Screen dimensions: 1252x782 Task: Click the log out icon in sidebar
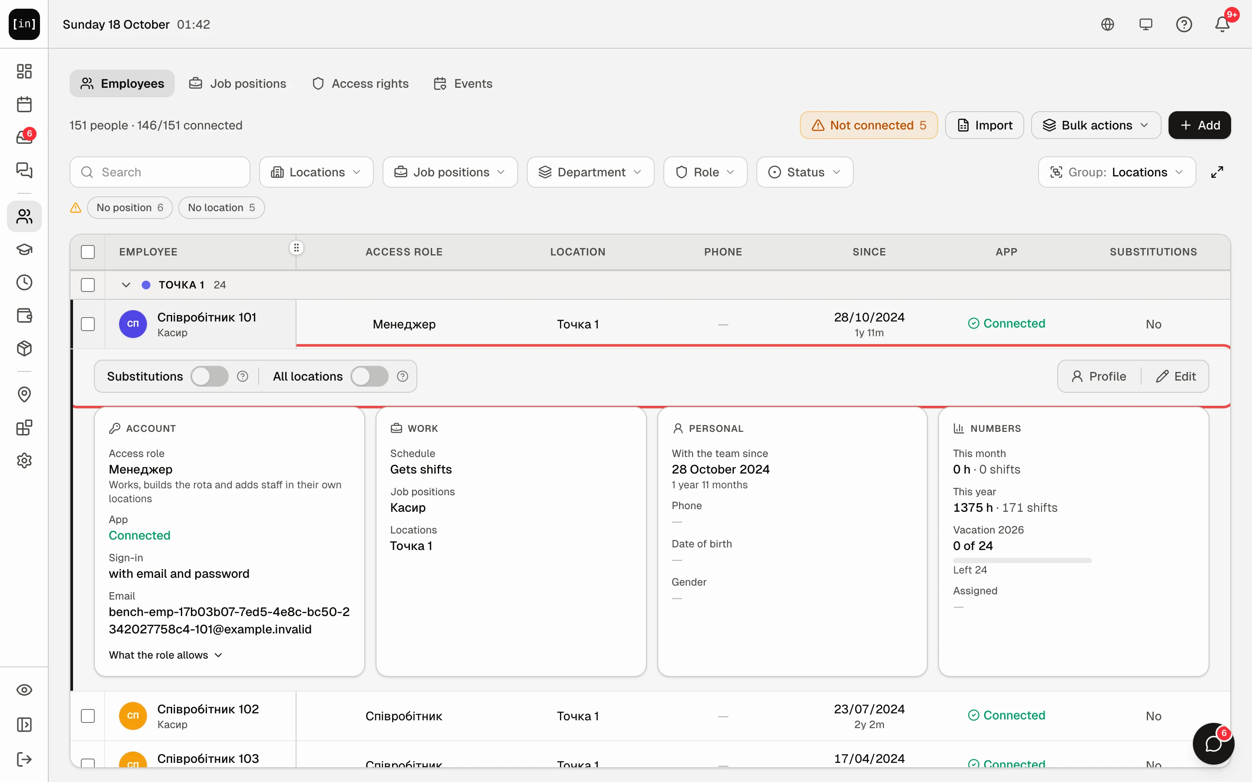pyautogui.click(x=24, y=759)
